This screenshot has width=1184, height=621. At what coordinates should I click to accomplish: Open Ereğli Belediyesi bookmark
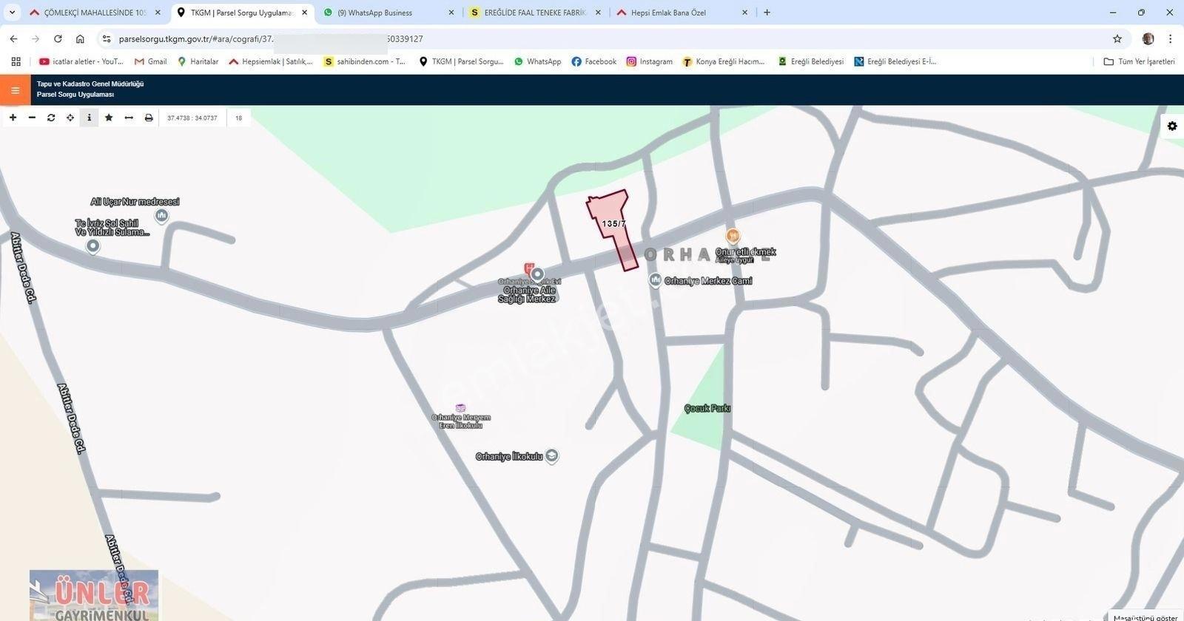(810, 61)
